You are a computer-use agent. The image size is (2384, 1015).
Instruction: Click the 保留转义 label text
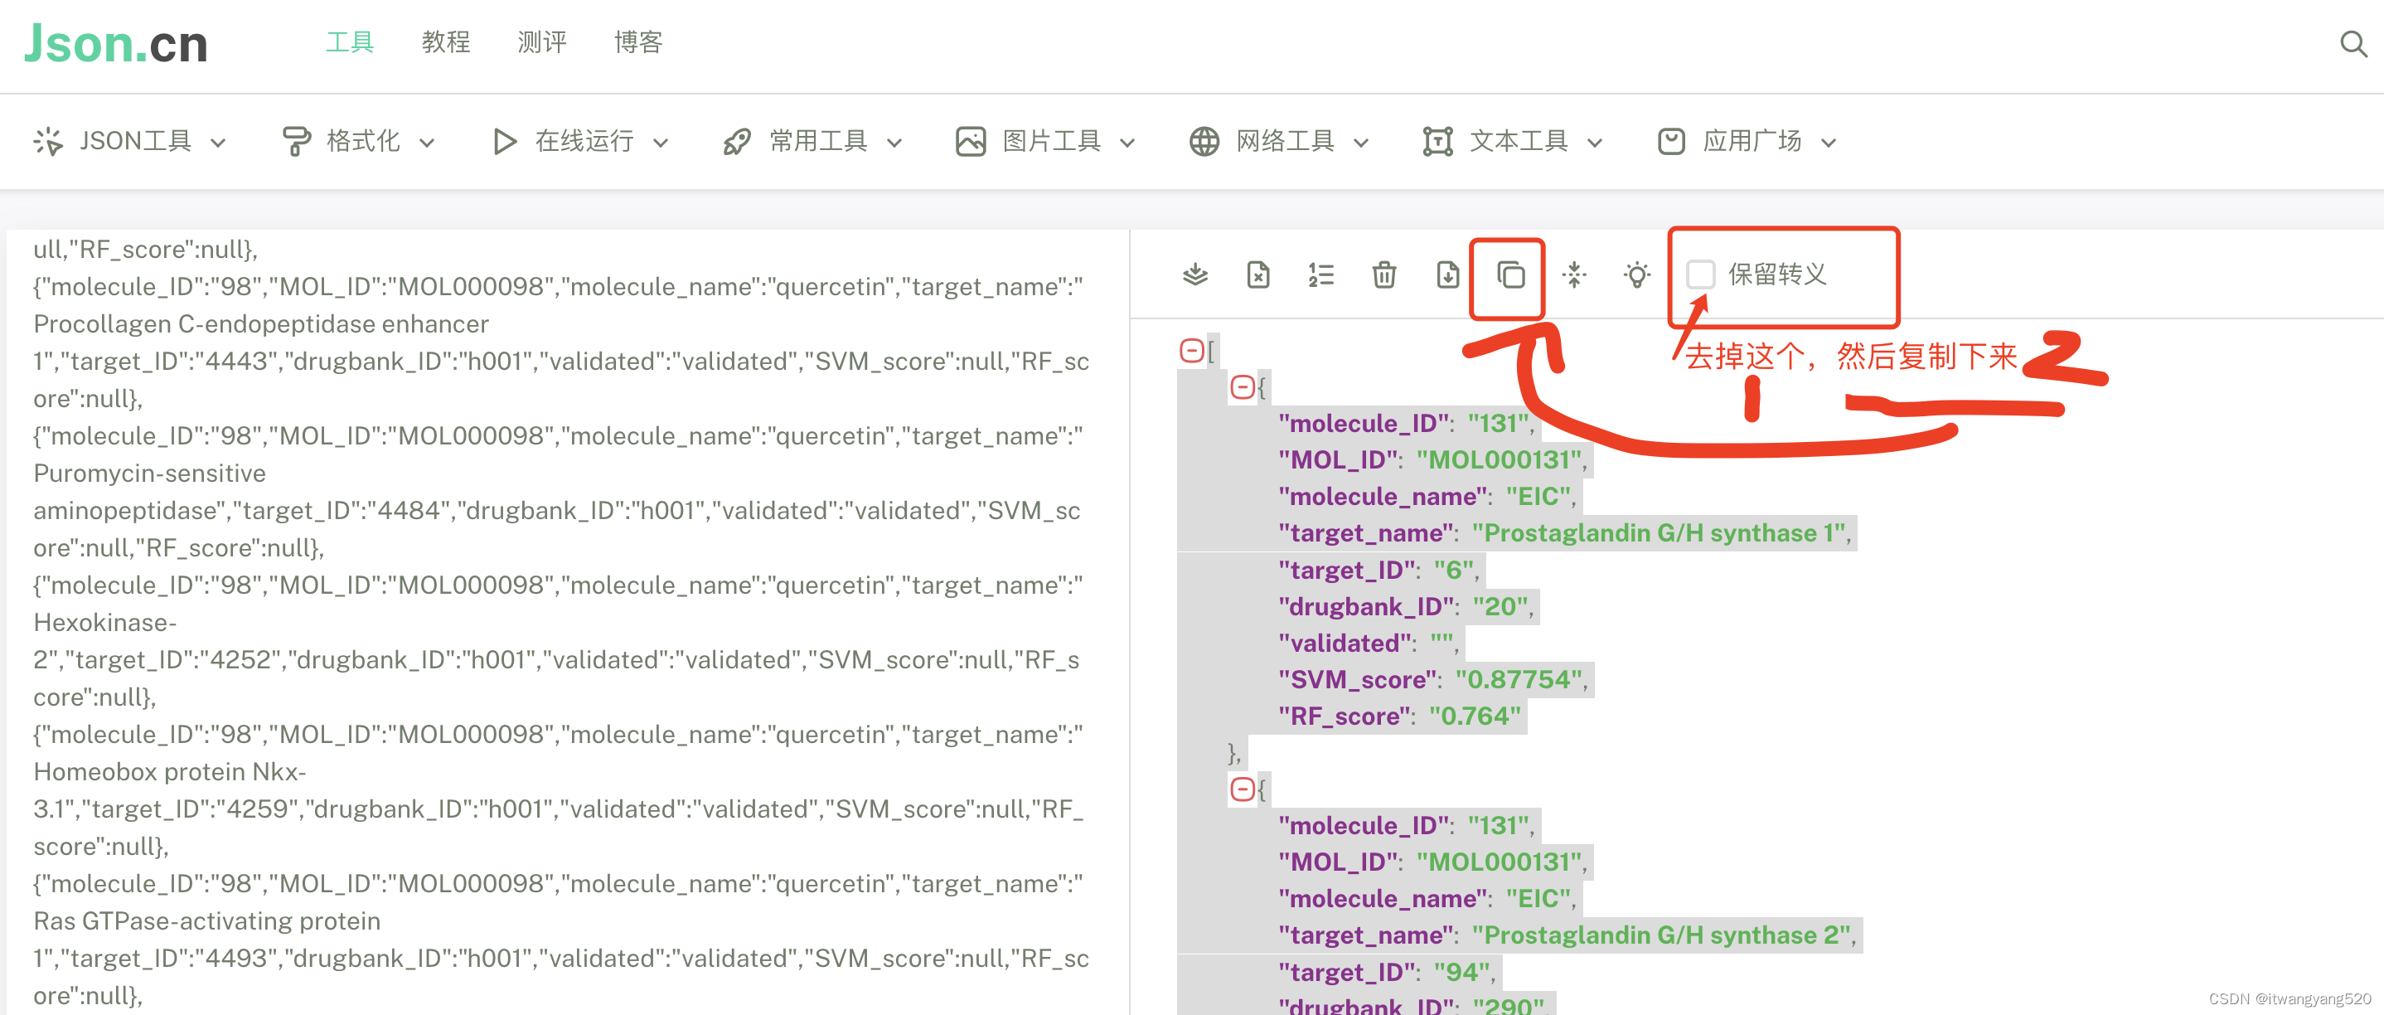tap(1777, 275)
